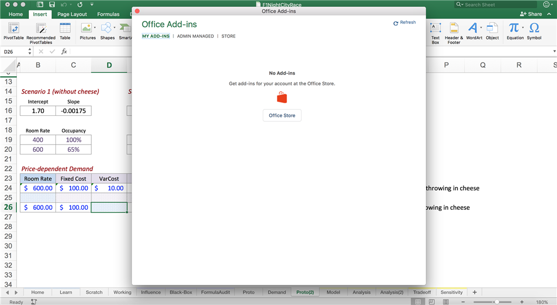The image size is (557, 305).
Task: Switch to the Model sheet tab
Action: [x=333, y=292]
